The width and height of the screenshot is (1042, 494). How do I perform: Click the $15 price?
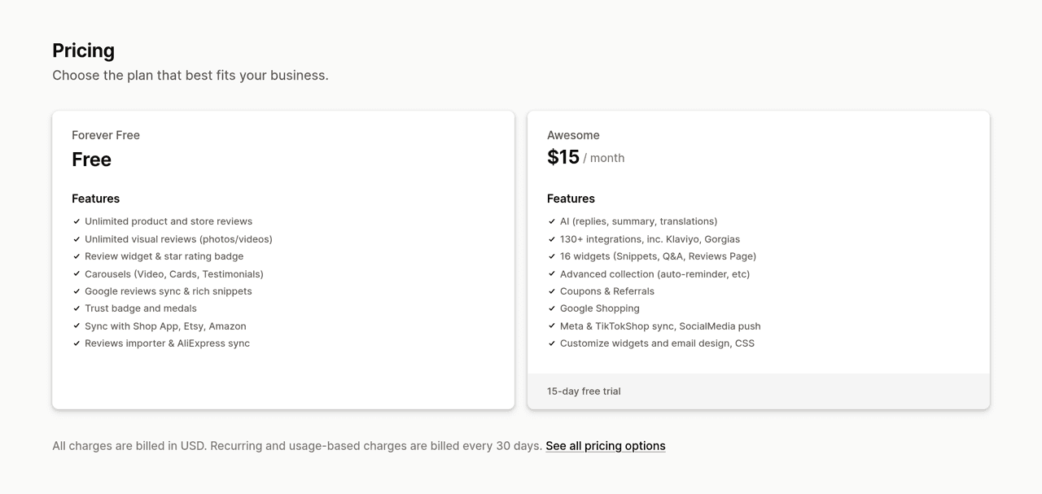tap(563, 158)
